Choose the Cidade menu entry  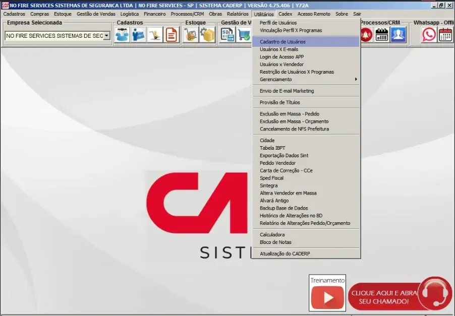(x=306, y=140)
